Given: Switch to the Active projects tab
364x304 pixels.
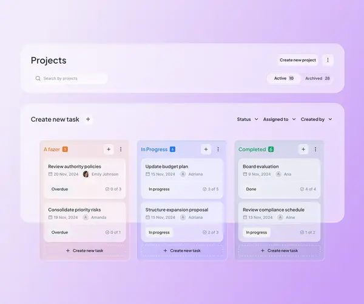Looking at the screenshot, I should point(284,78).
